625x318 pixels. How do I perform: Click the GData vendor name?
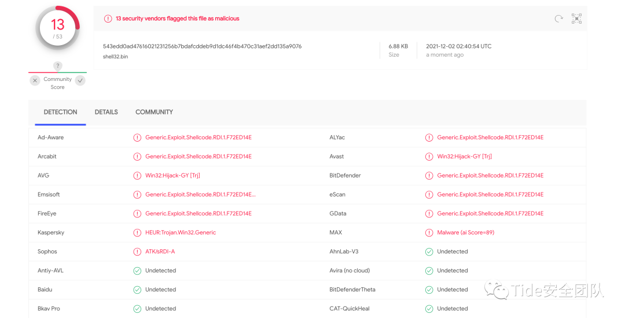[x=337, y=213]
